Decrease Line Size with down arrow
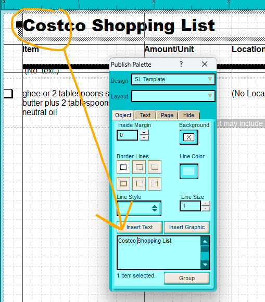Screen dimensions: 265x302 click(206, 209)
